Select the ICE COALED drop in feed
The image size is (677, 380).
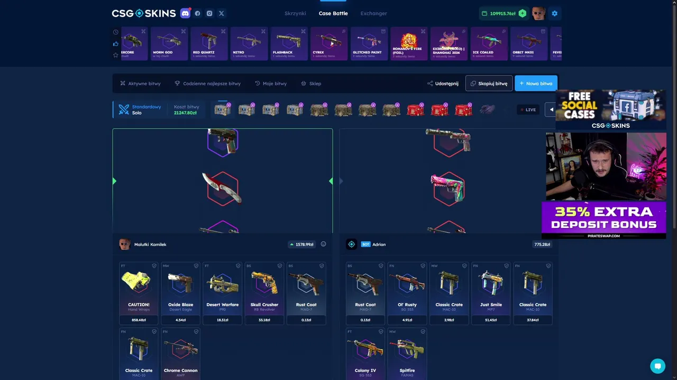[x=489, y=43]
